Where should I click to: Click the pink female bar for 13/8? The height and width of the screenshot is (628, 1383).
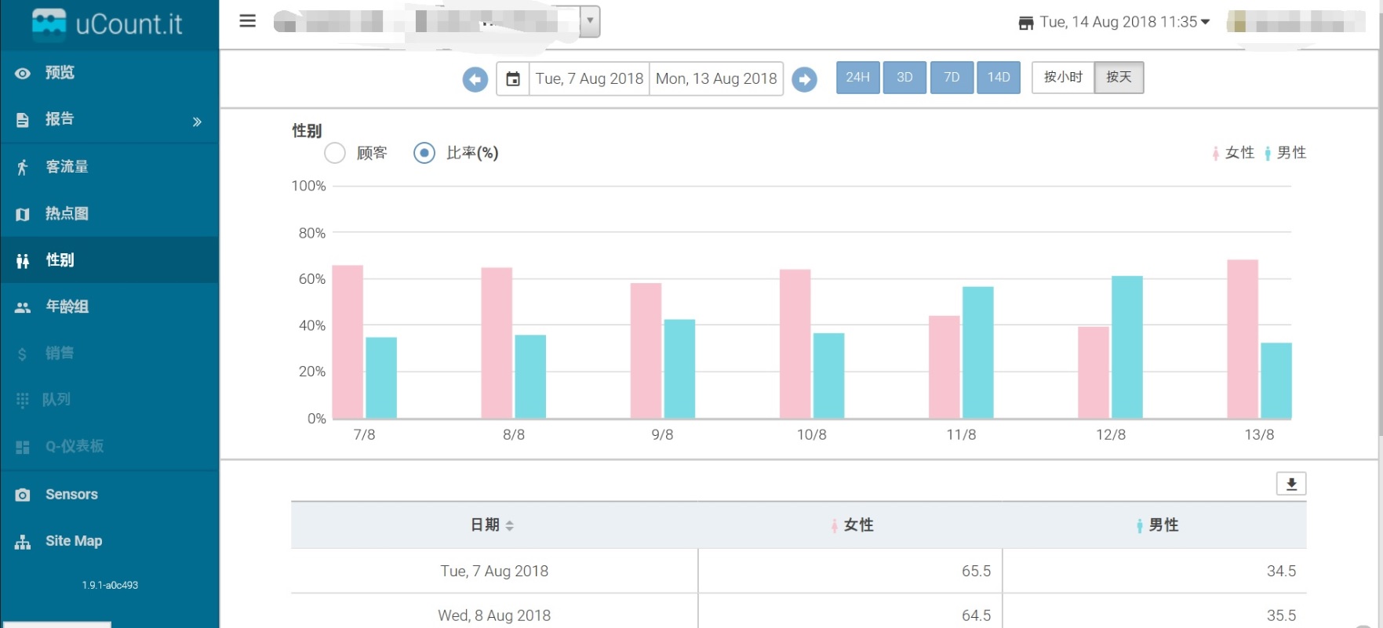pyautogui.click(x=1243, y=339)
